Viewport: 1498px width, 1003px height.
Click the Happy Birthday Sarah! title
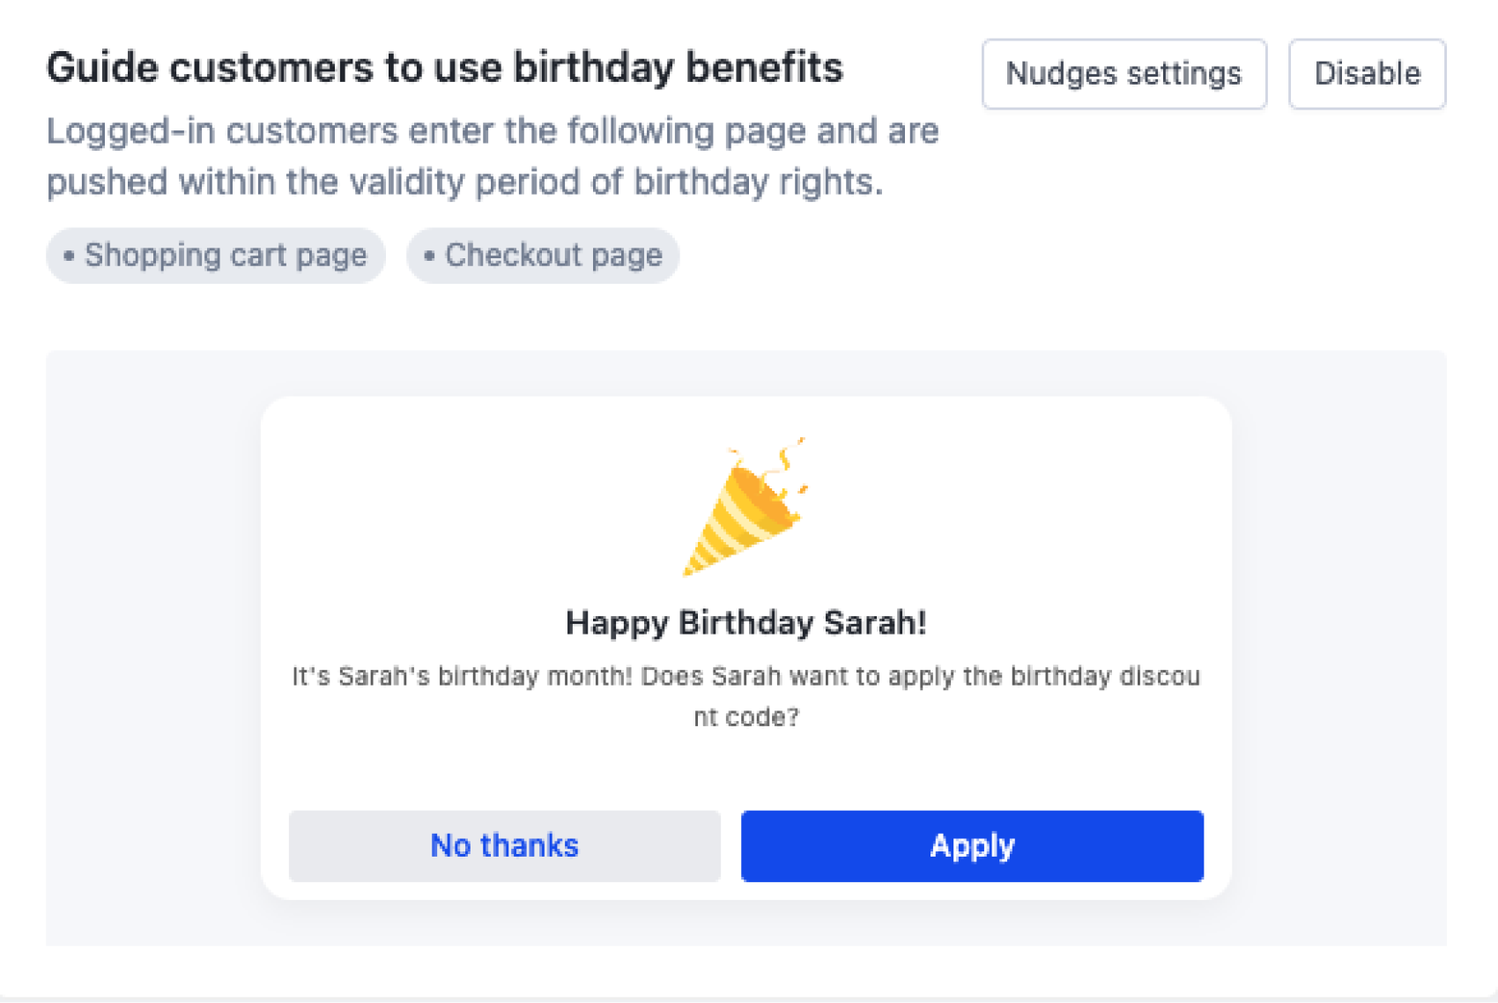(x=745, y=622)
